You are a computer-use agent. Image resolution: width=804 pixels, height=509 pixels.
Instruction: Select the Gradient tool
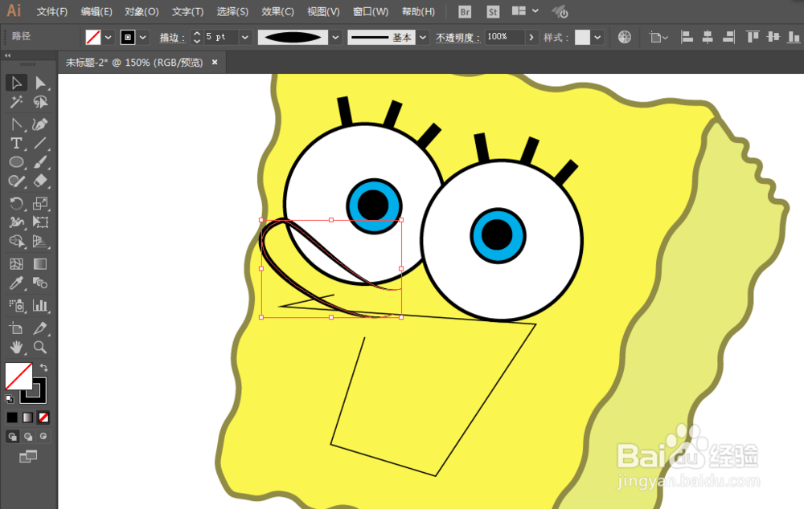[40, 263]
